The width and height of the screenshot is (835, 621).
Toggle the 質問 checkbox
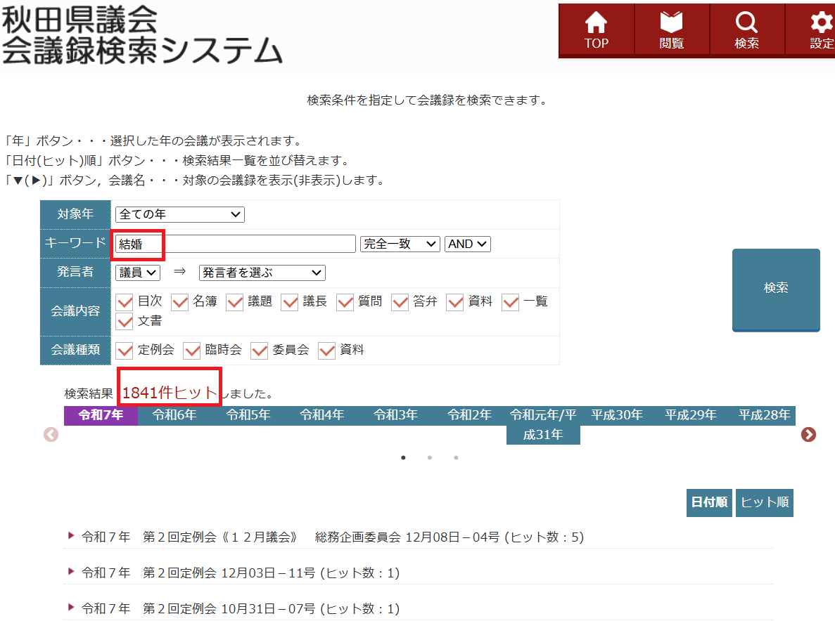[x=345, y=302]
